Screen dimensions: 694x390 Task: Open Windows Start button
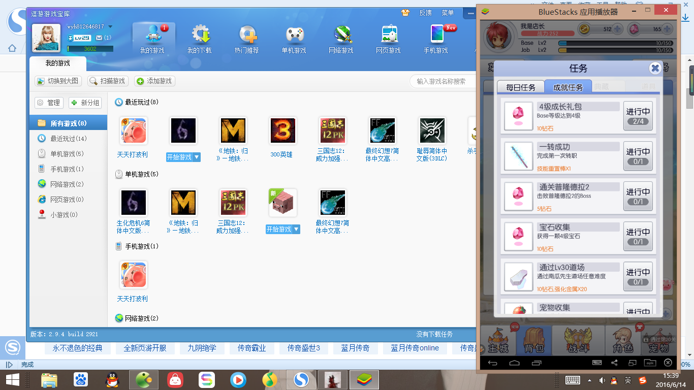click(x=12, y=380)
